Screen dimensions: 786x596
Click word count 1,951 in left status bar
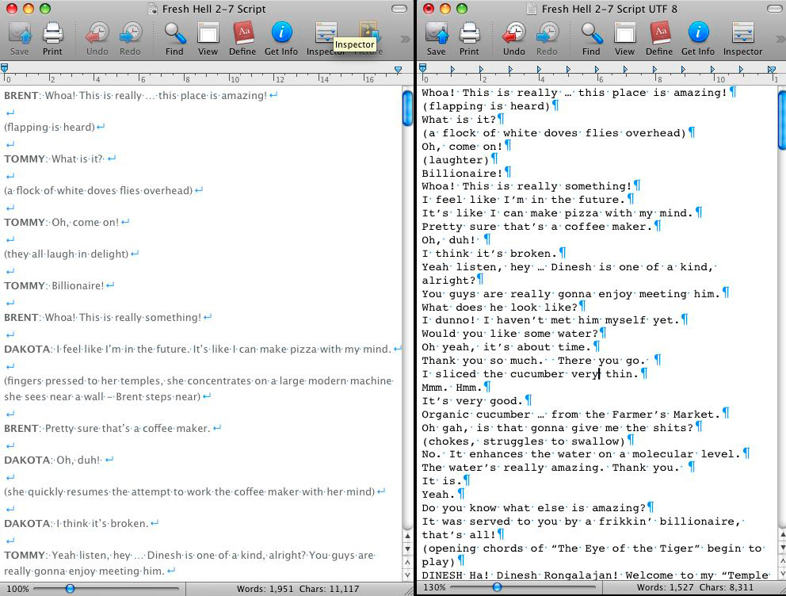pos(265,589)
